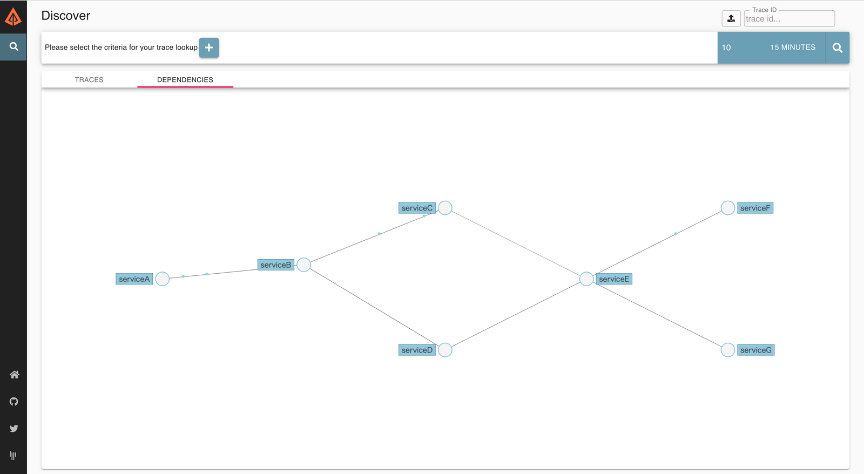Image resolution: width=864 pixels, height=474 pixels.
Task: Select the serviceA node circle
Action: coord(163,279)
